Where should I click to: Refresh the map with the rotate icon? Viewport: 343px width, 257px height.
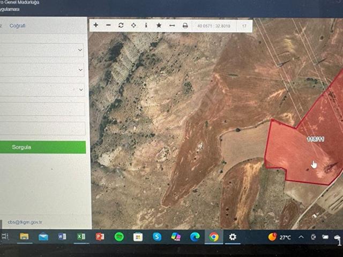[121, 25]
